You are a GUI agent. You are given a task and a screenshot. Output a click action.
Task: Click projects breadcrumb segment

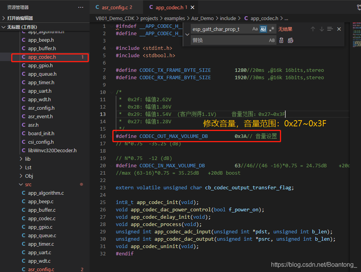pos(149,19)
